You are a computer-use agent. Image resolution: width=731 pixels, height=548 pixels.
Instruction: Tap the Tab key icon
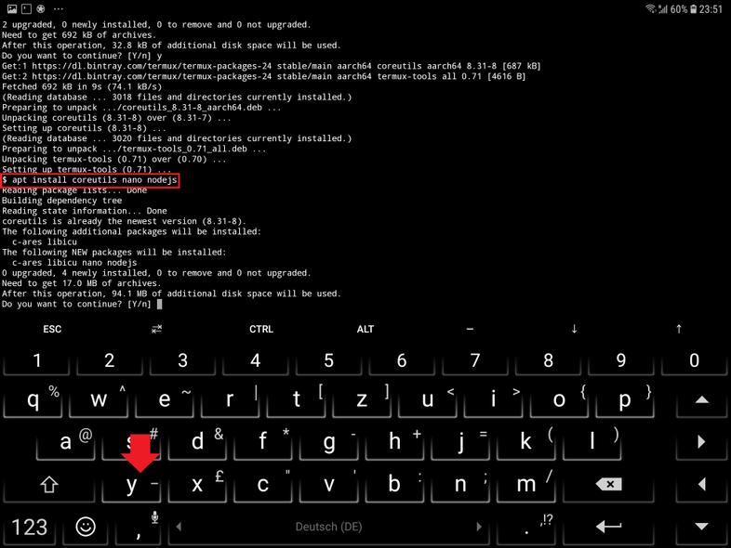[156, 329]
